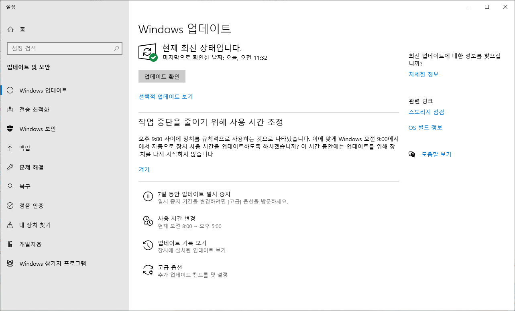
Task: Click the 현재 최신 상태입니다 heading
Action: (202, 48)
